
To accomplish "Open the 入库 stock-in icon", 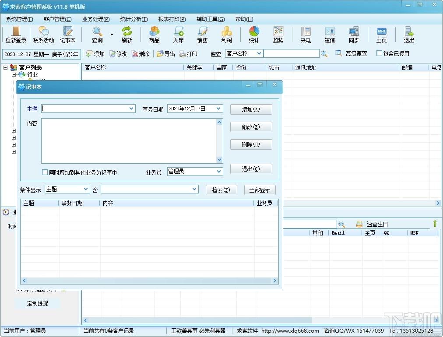I will pyautogui.click(x=178, y=35).
